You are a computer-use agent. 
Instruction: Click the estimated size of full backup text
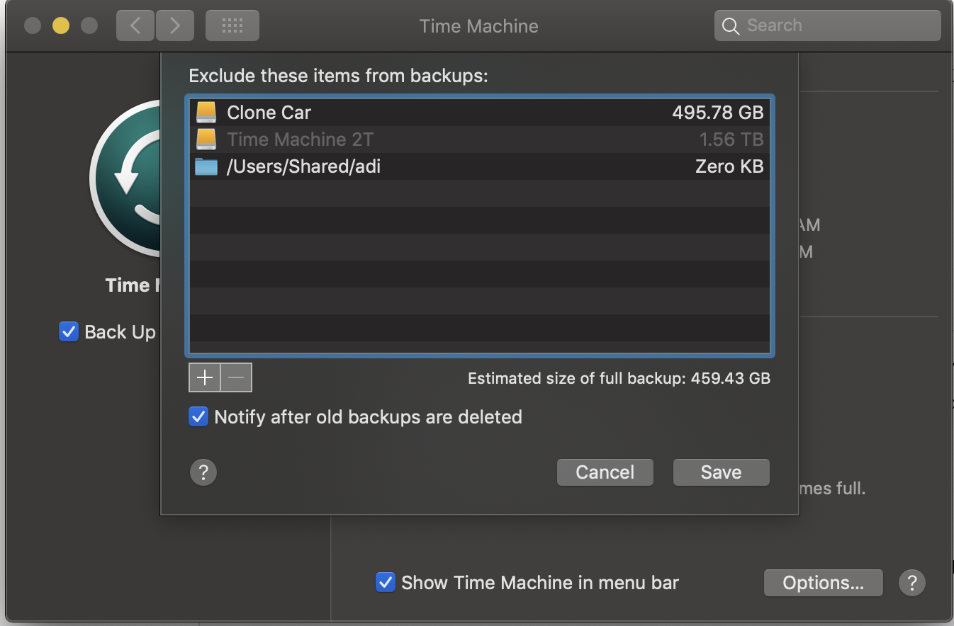[619, 378]
